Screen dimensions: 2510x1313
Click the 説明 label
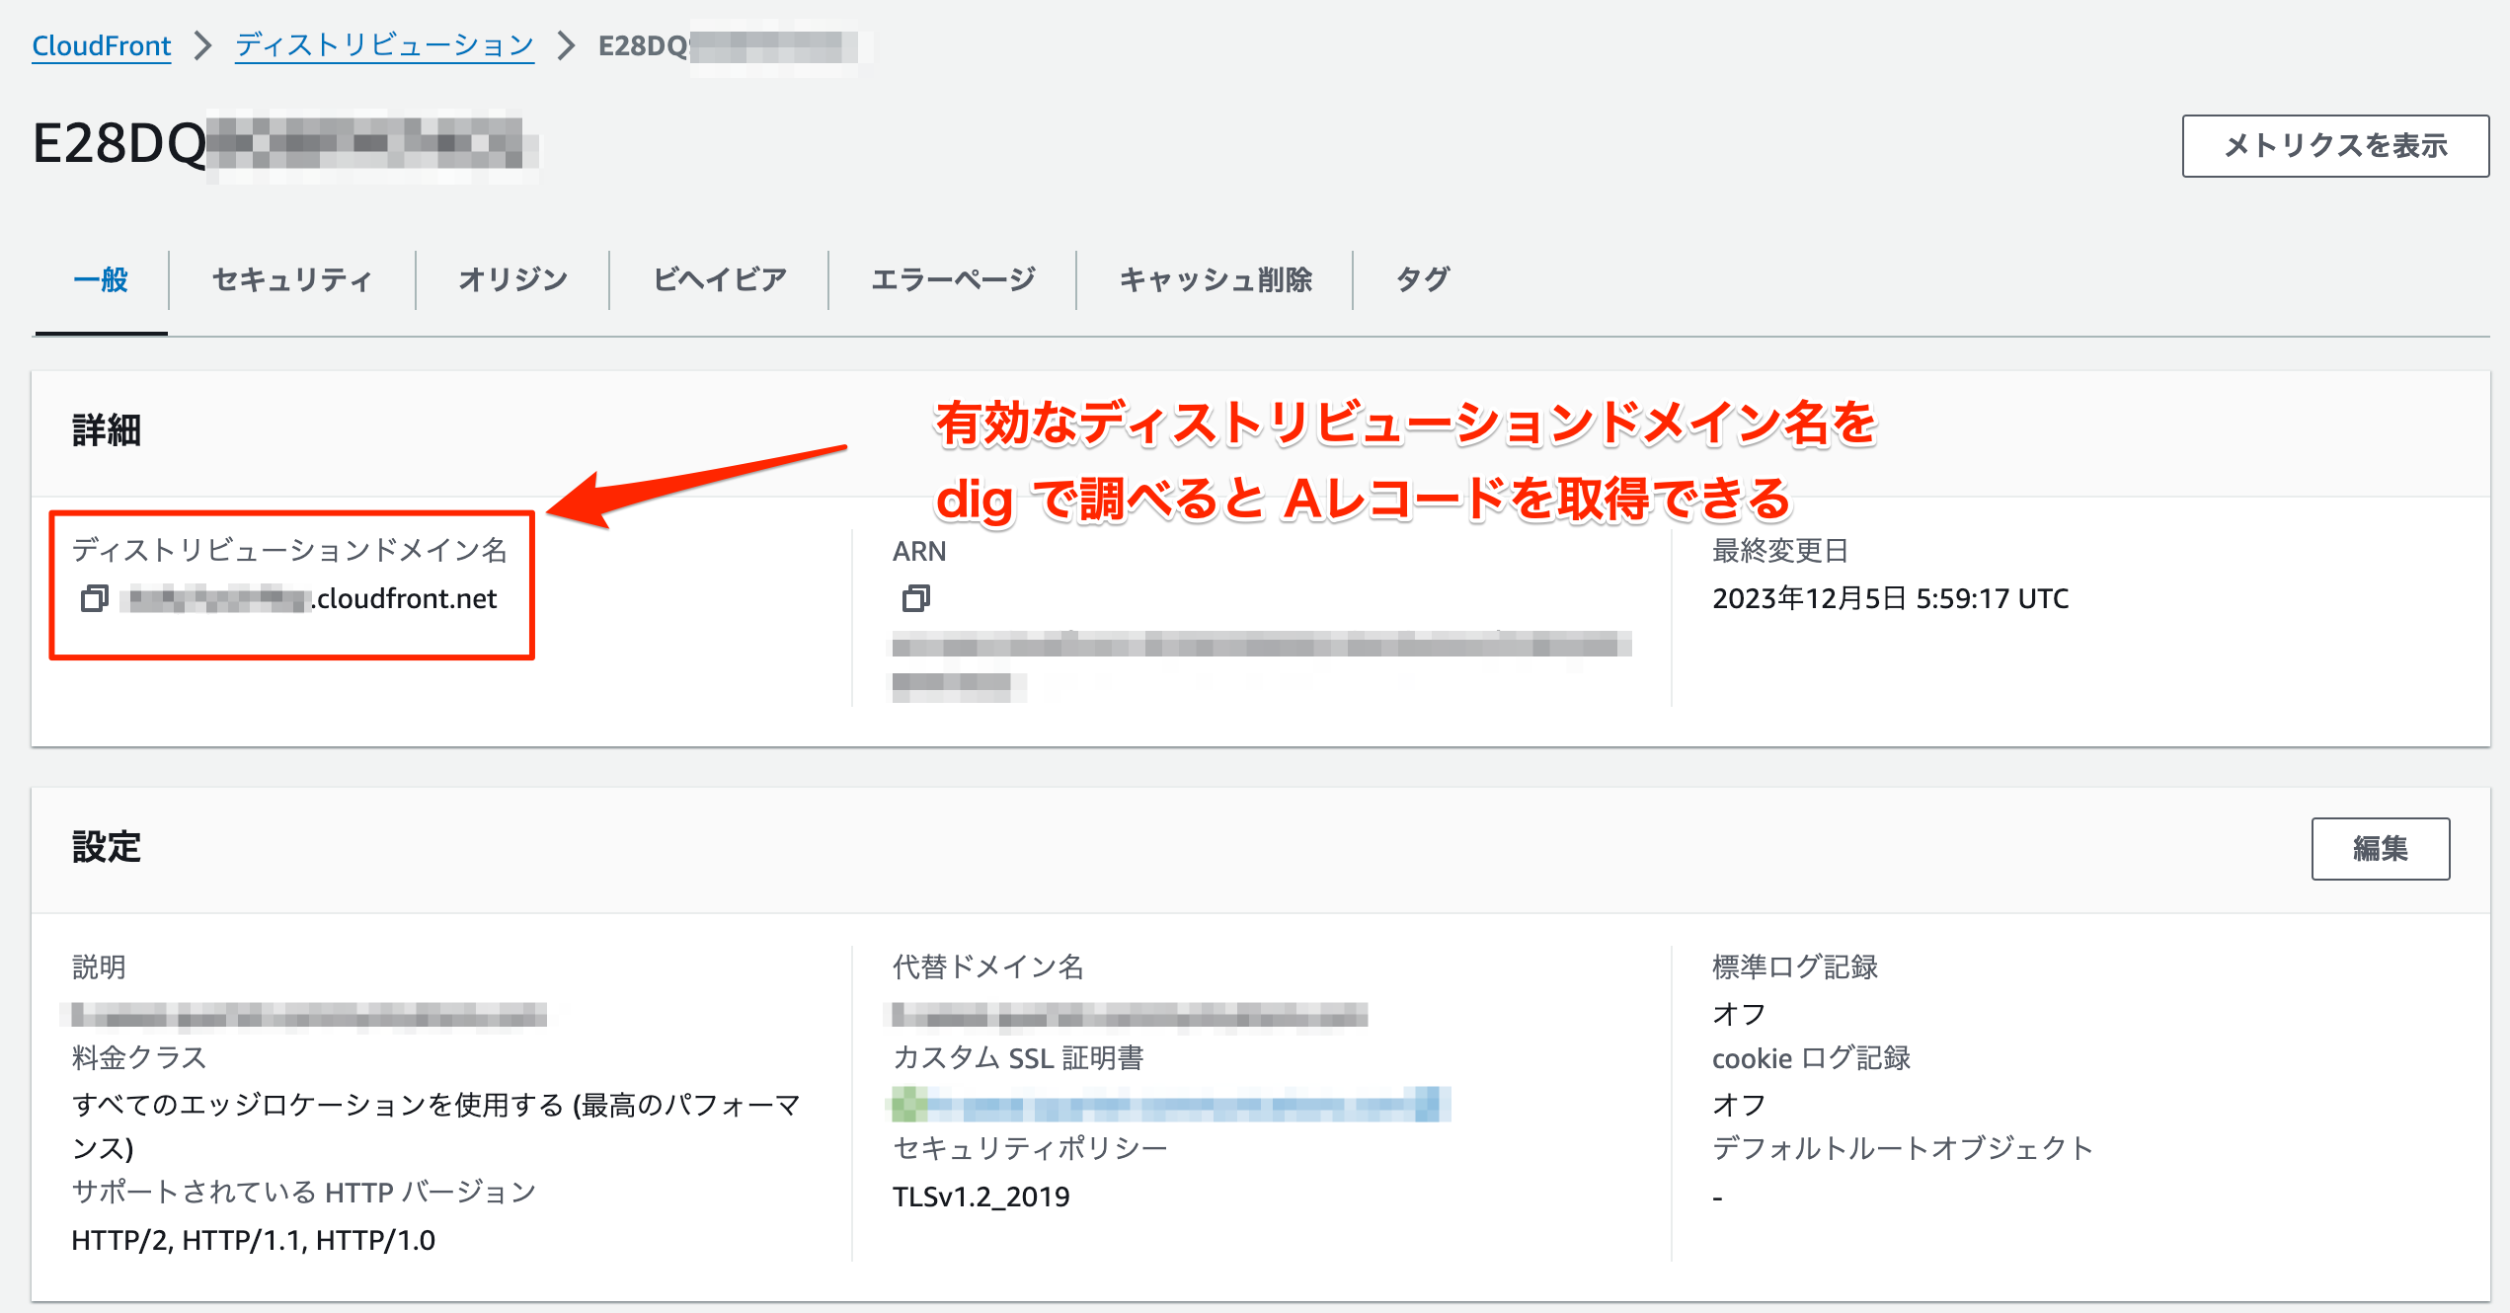pyautogui.click(x=99, y=966)
